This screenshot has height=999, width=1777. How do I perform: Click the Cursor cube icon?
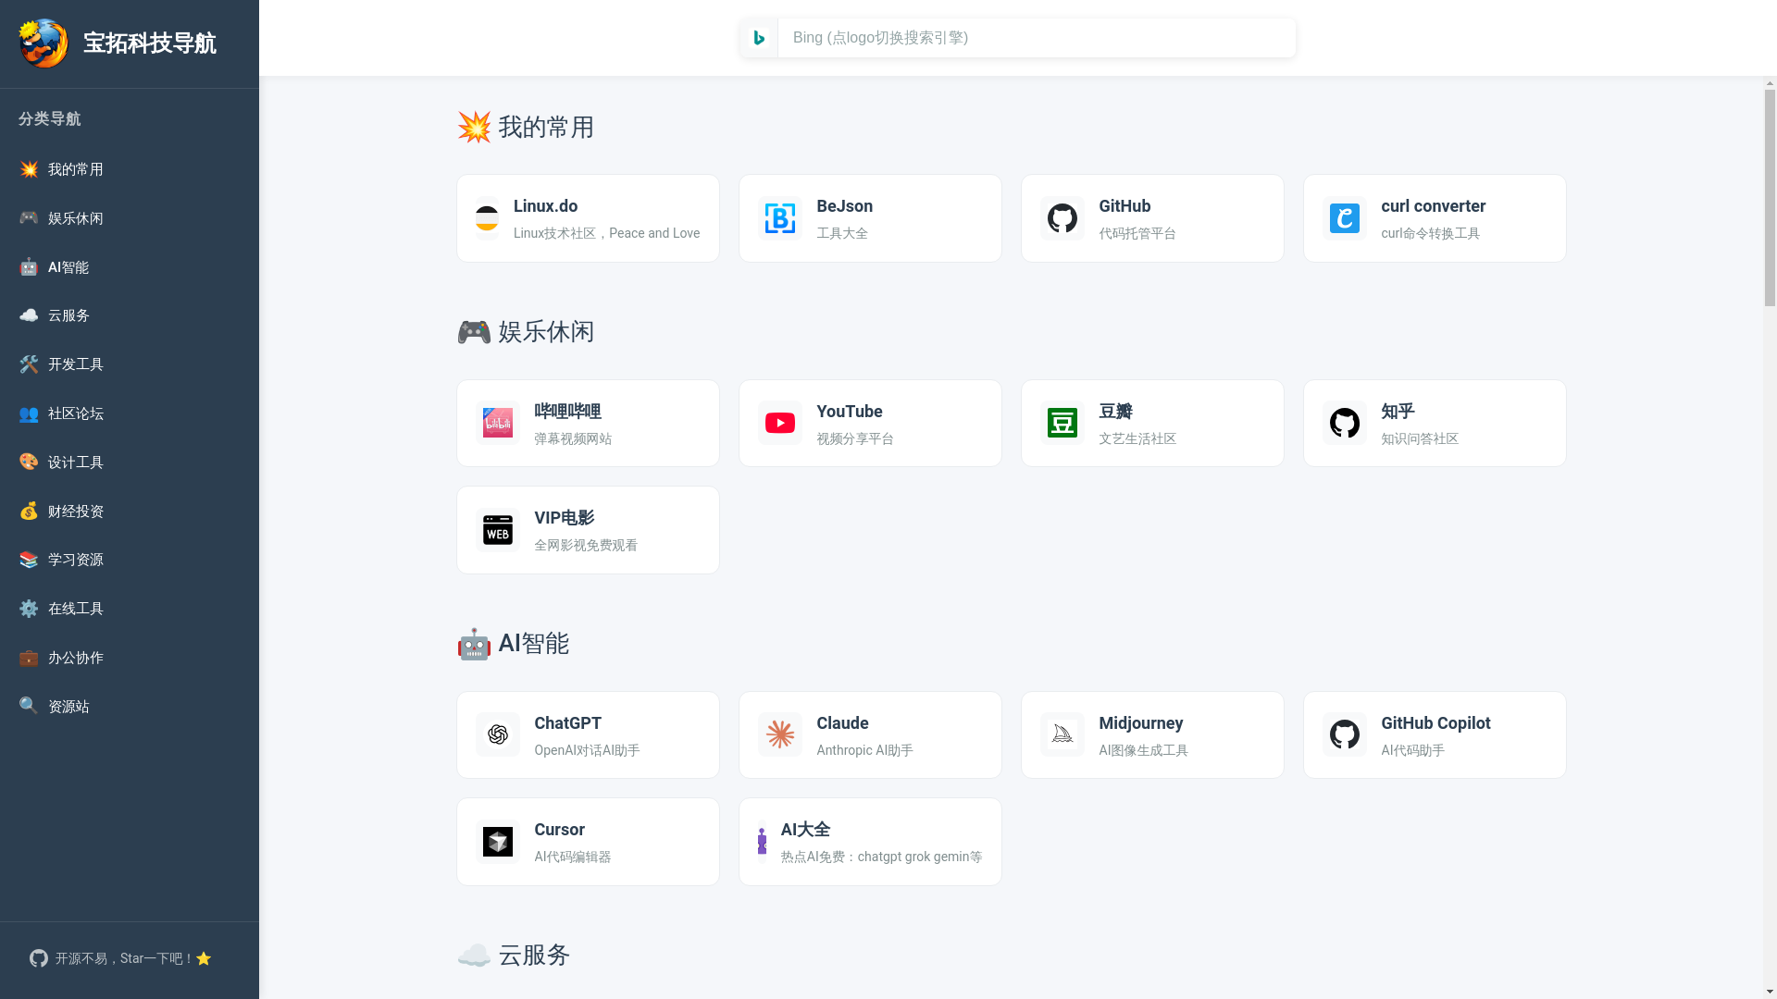[x=498, y=842]
